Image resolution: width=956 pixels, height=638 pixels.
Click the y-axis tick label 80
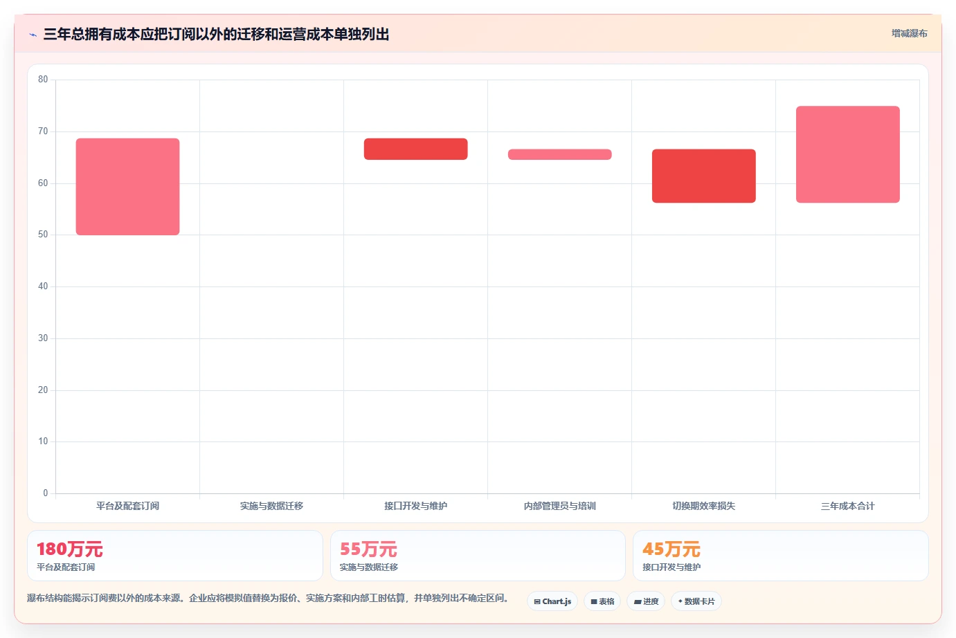point(43,80)
